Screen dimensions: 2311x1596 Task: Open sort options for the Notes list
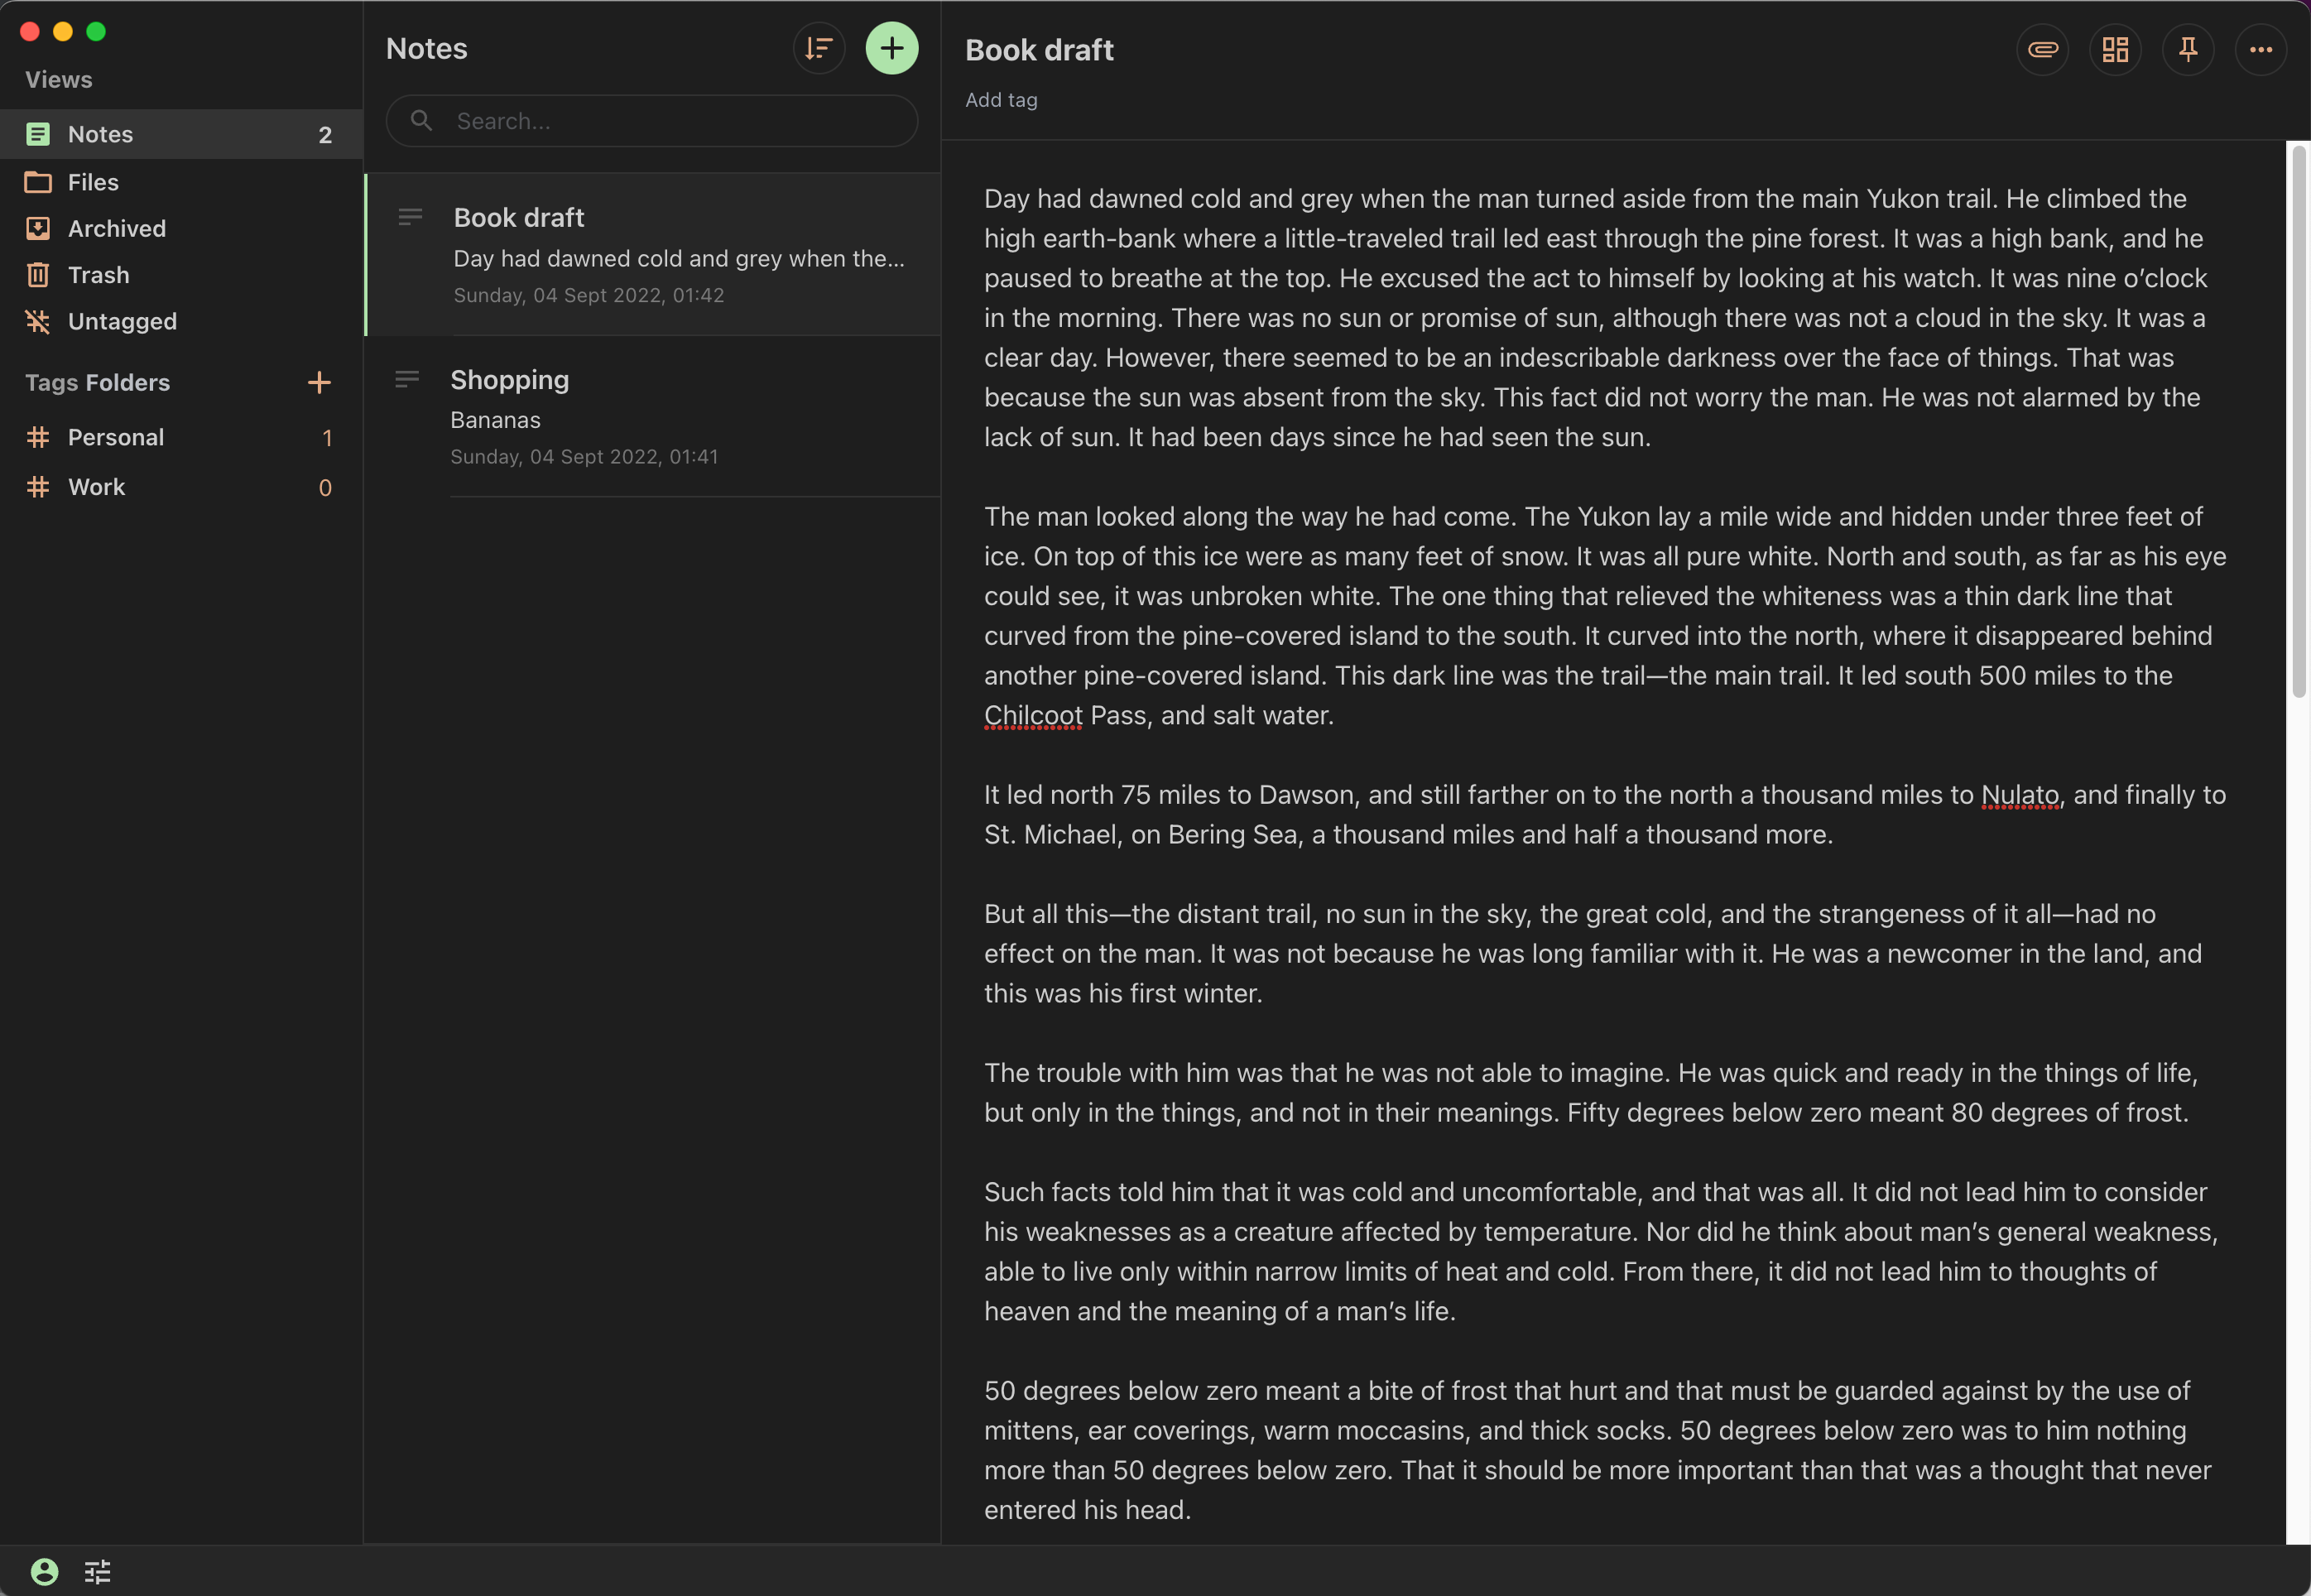[x=818, y=47]
